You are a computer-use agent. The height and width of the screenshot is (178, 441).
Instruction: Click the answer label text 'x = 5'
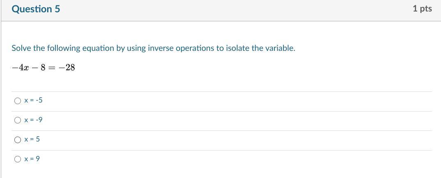tap(32, 139)
